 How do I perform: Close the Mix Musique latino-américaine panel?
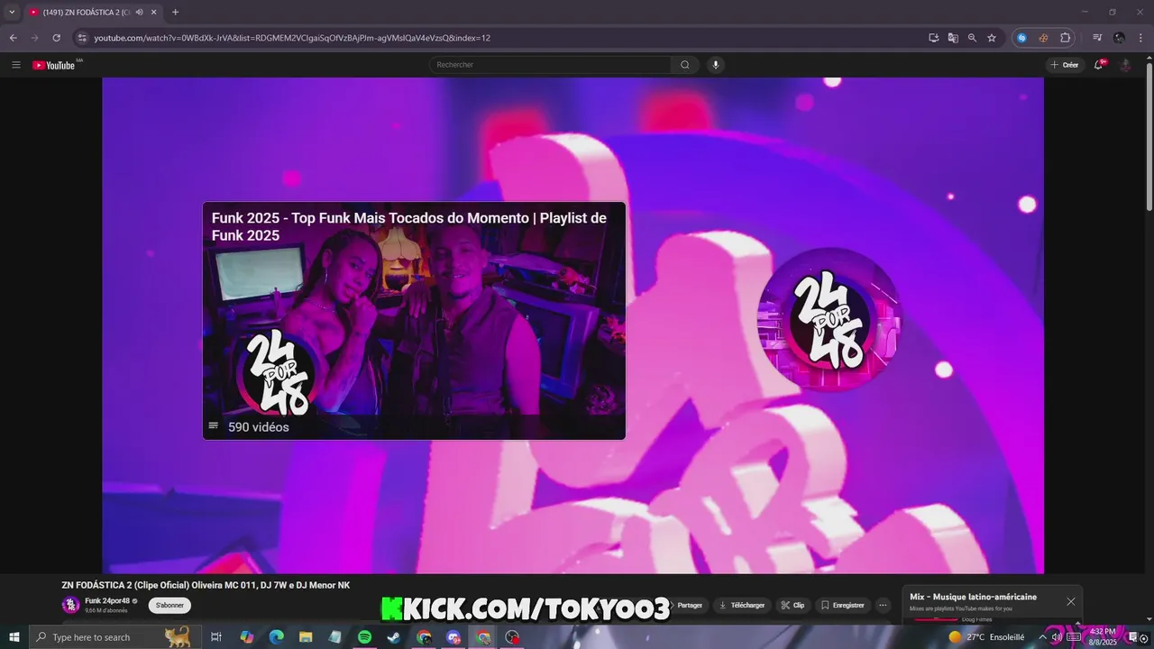[x=1071, y=601]
